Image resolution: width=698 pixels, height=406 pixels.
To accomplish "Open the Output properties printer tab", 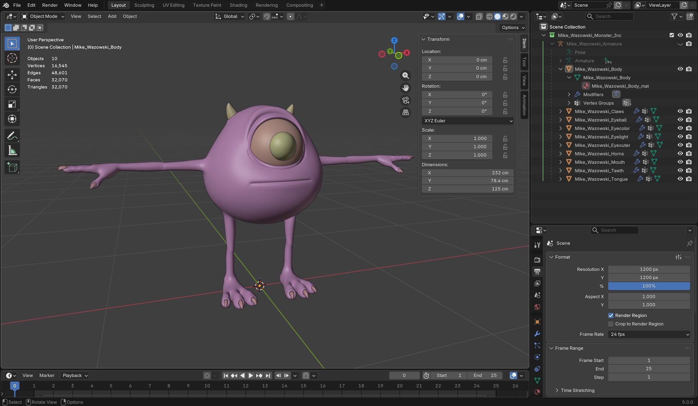I will [x=537, y=271].
